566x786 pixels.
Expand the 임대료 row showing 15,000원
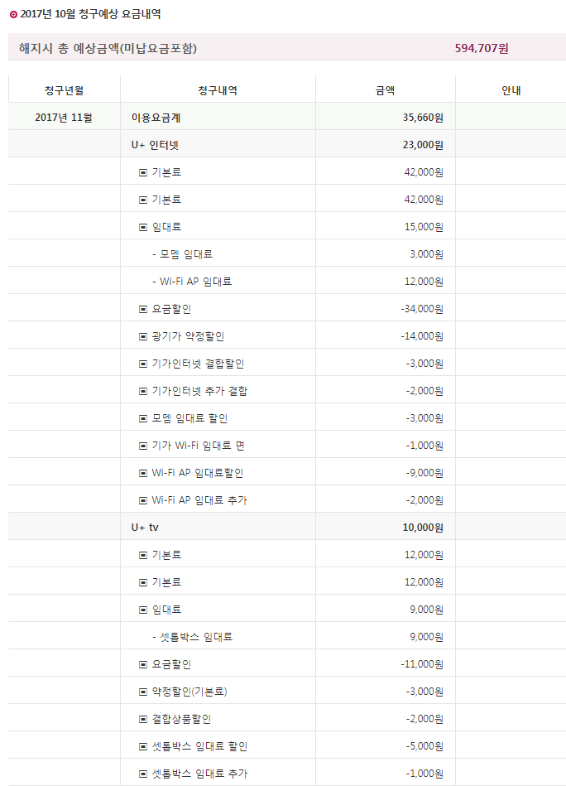pos(143,227)
